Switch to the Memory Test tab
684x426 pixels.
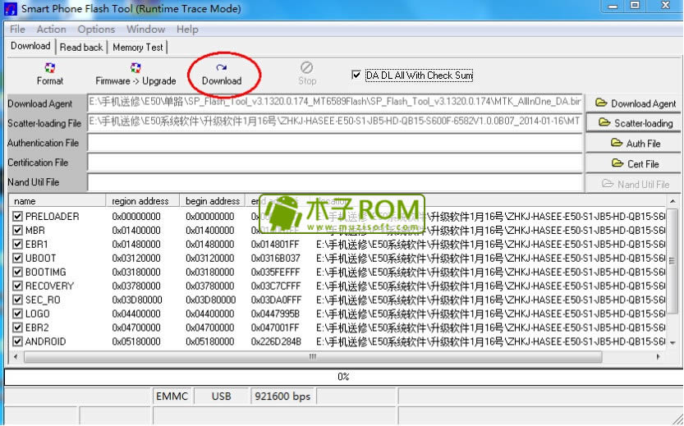coord(137,48)
